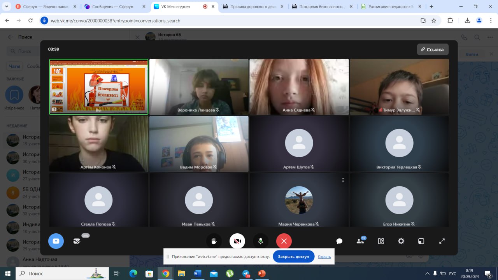Open browser extensions puzzle icon
This screenshot has height=280, width=498.
(450, 21)
